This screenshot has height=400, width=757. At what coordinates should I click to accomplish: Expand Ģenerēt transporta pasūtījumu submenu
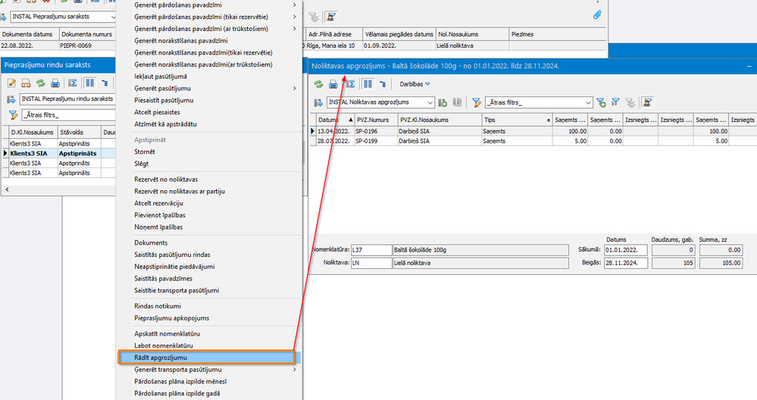pos(295,370)
